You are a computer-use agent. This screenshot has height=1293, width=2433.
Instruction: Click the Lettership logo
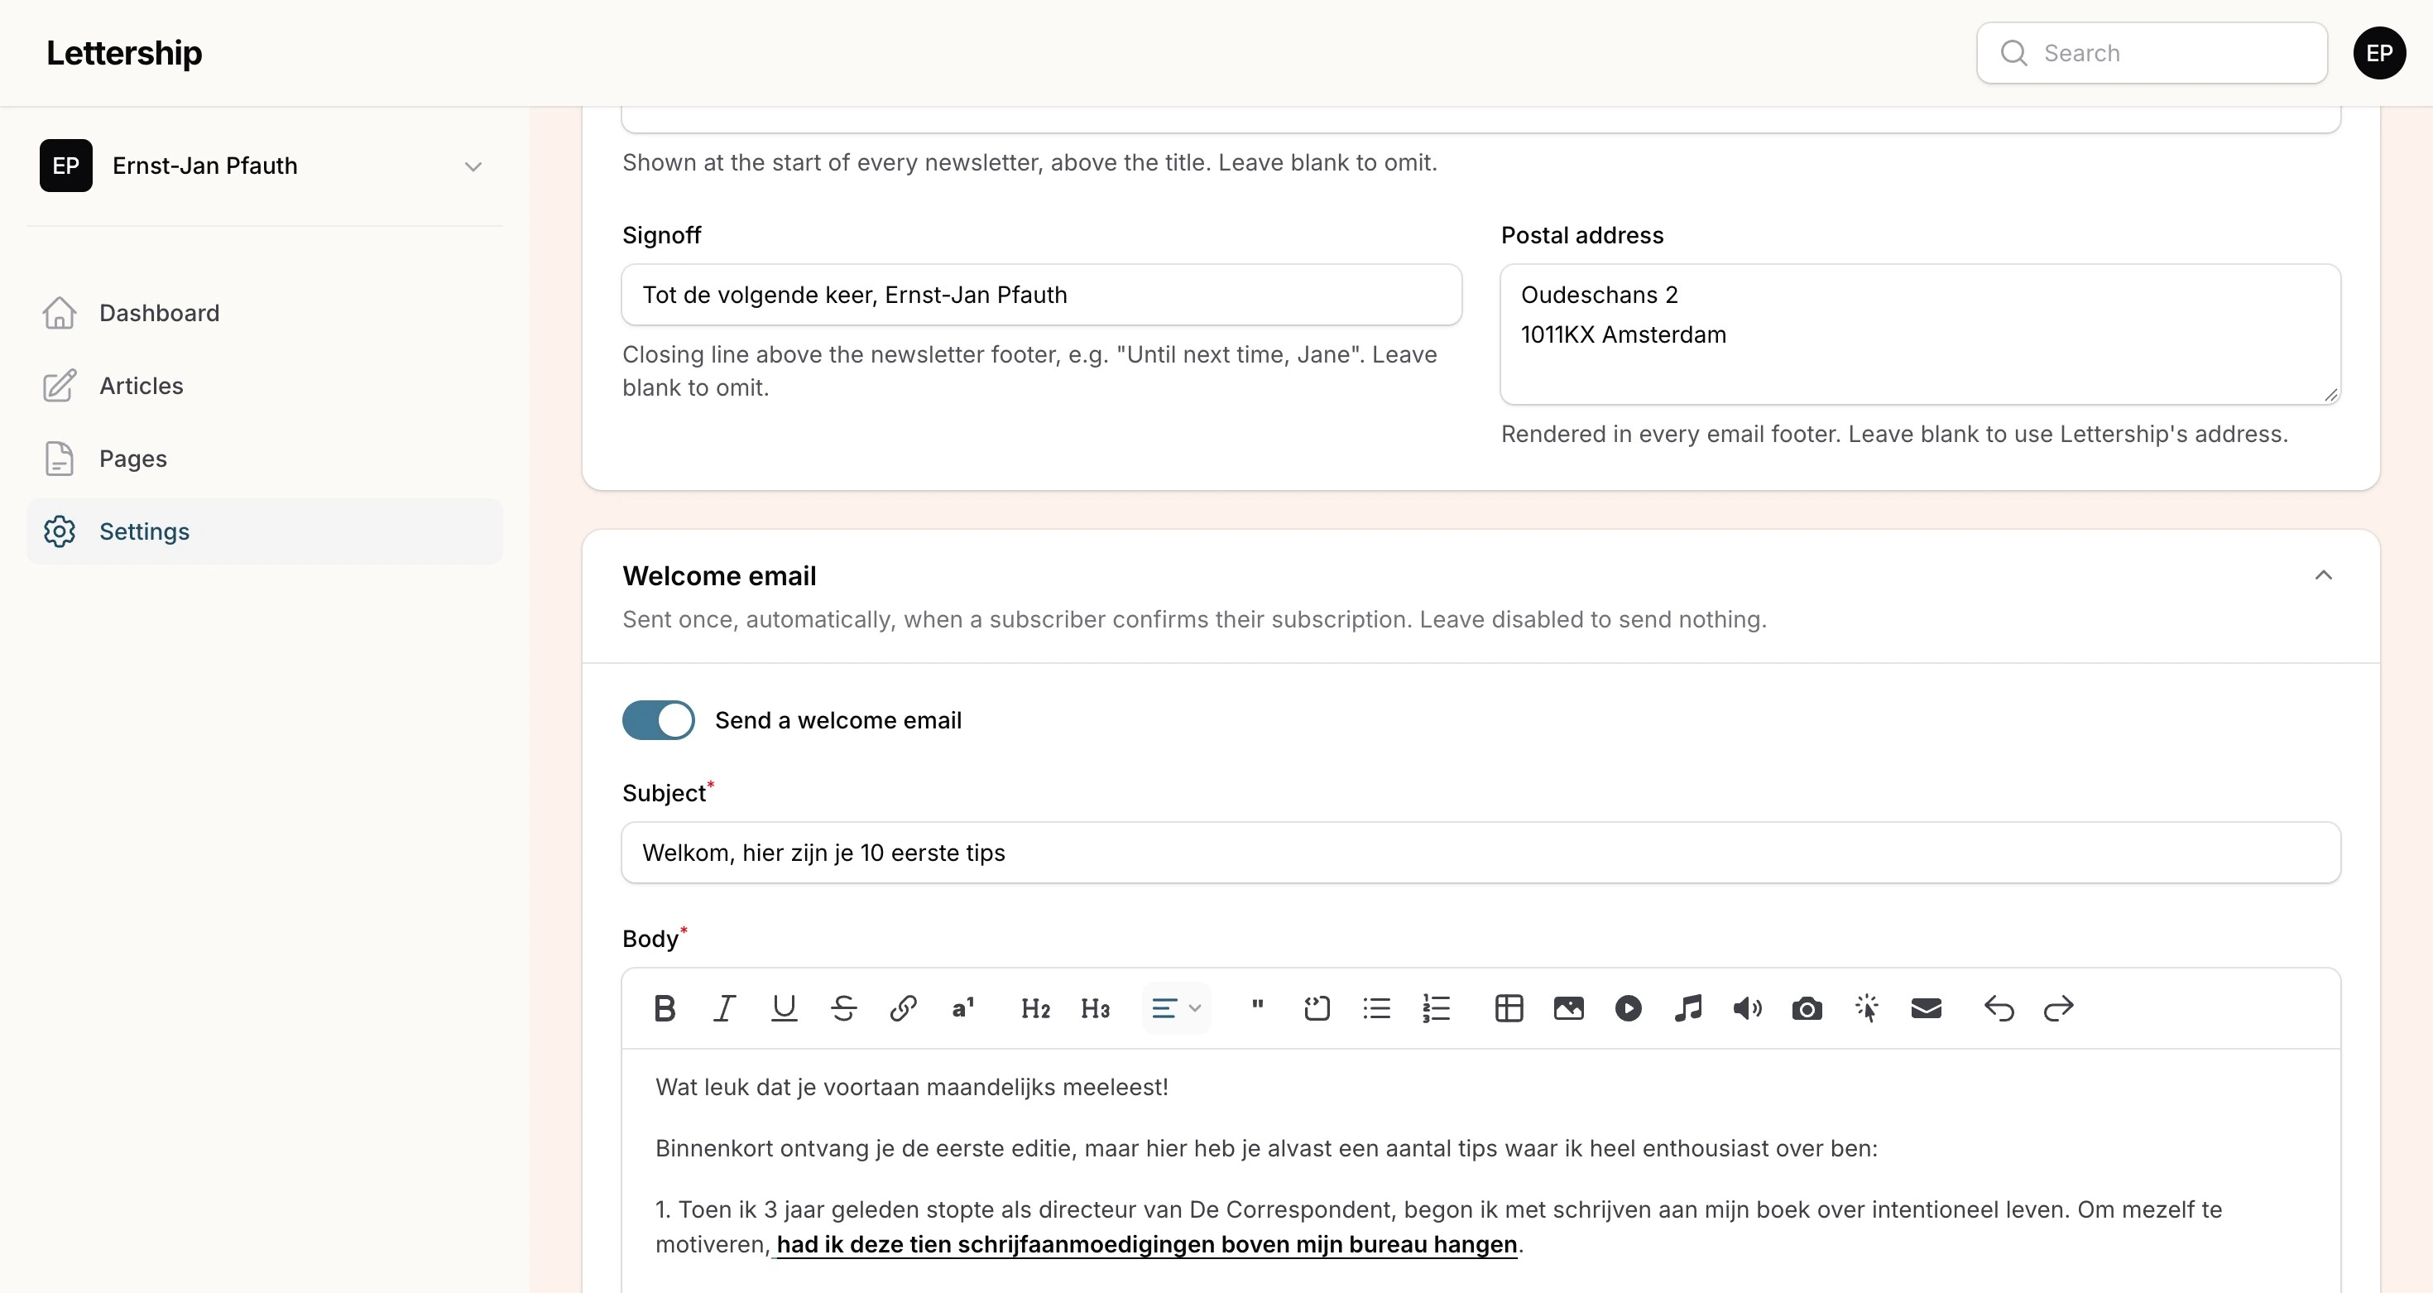pos(124,53)
